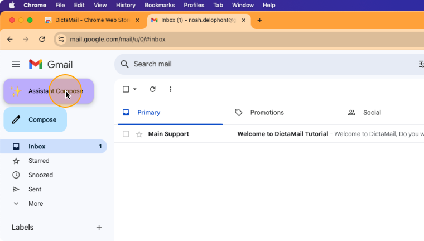The width and height of the screenshot is (424, 241).
Task: Open the Tab menu
Action: tap(218, 5)
